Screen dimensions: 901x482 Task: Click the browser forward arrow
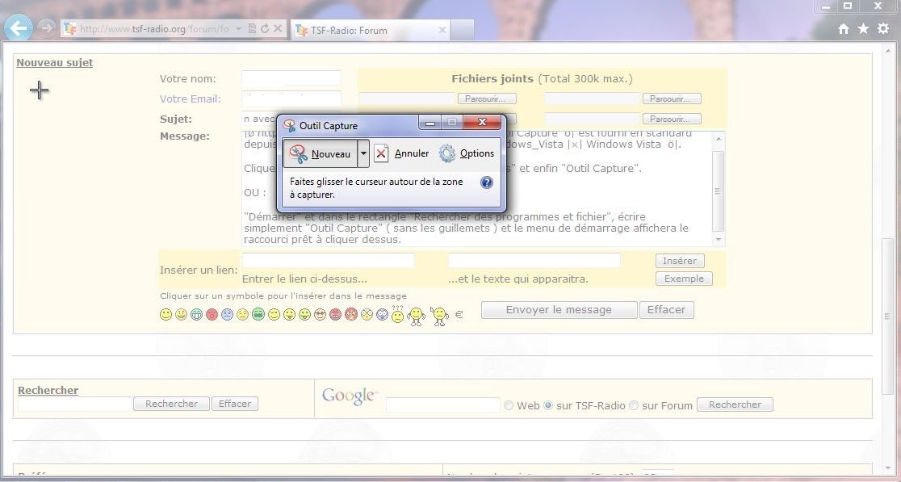point(47,27)
